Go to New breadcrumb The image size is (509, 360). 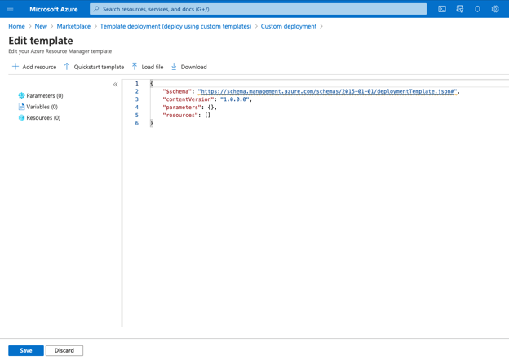pos(41,26)
